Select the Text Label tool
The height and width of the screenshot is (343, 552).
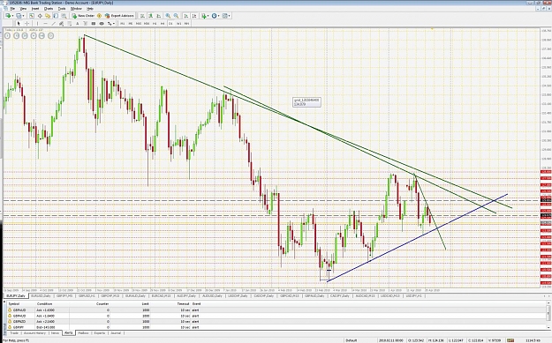click(85, 24)
